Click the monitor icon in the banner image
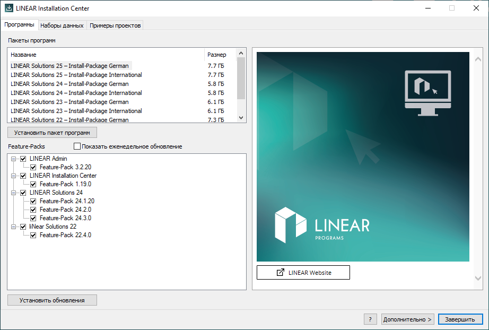 point(428,93)
